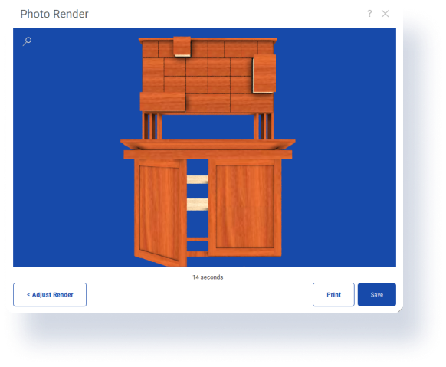Select the wide pulled-out drawer on hutch left
Viewport: 446px width, 367px height.
[162, 101]
